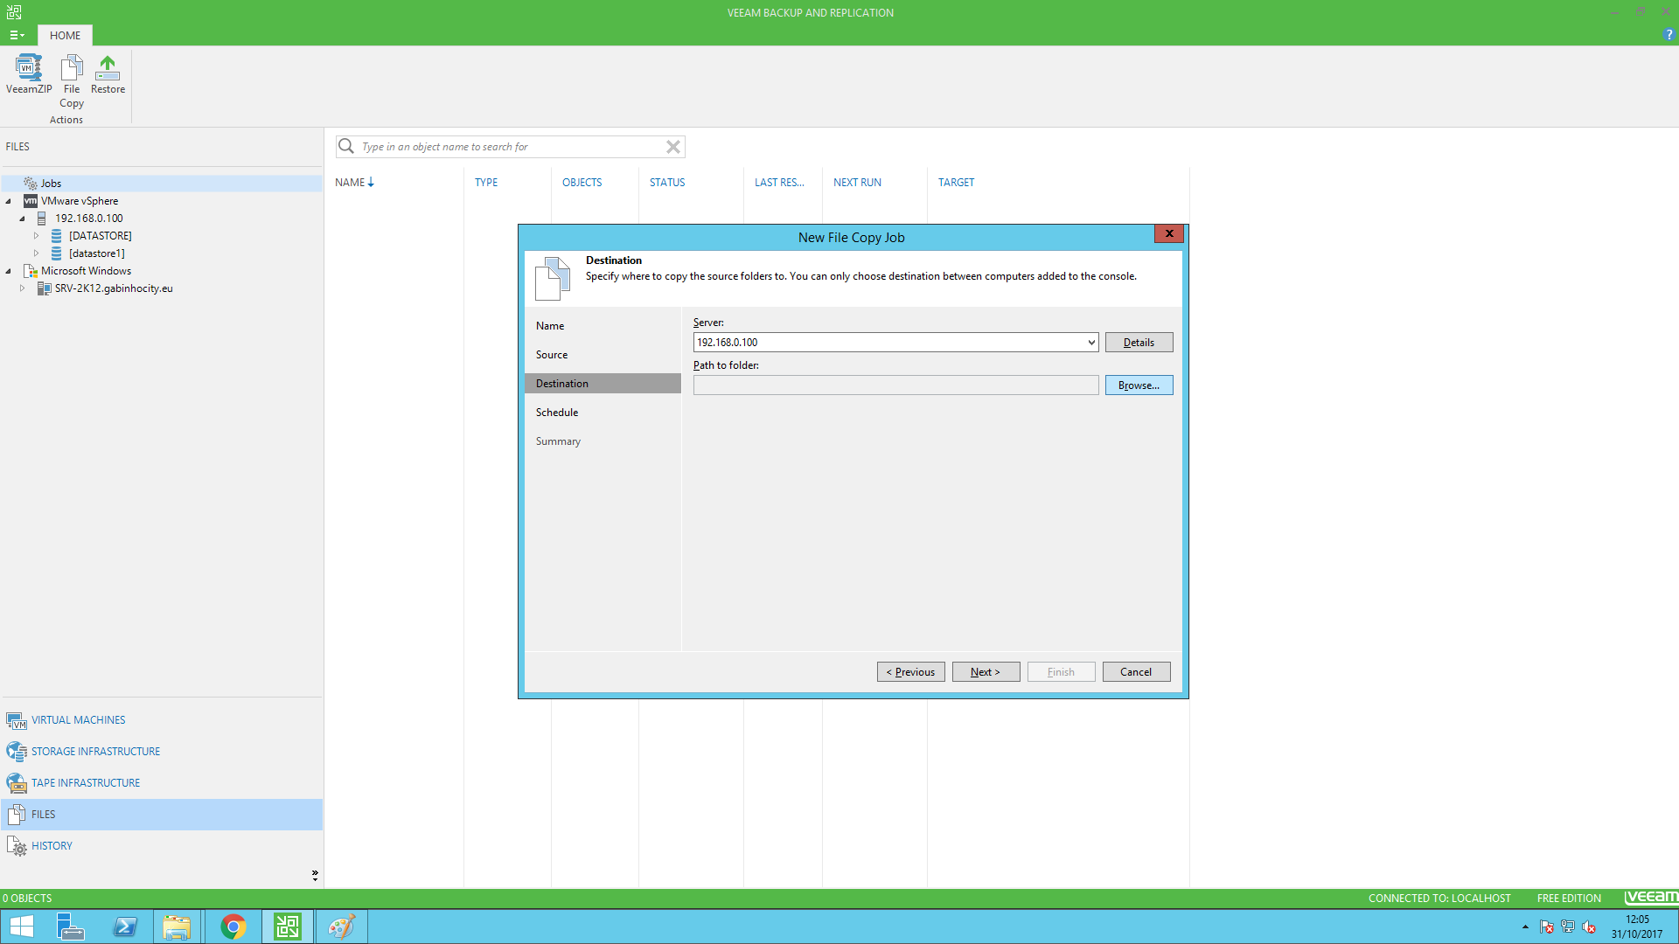1679x944 pixels.
Task: Expand the SRV-2K12.gabinhocity.eu node
Action: 23,288
